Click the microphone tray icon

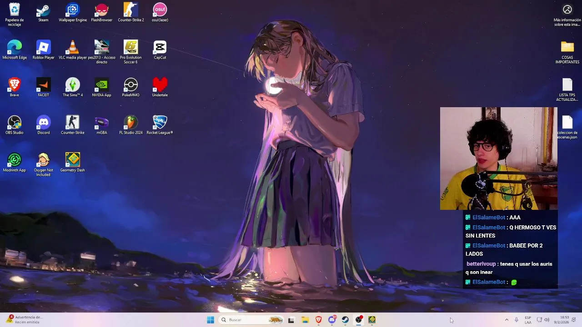pos(517,320)
